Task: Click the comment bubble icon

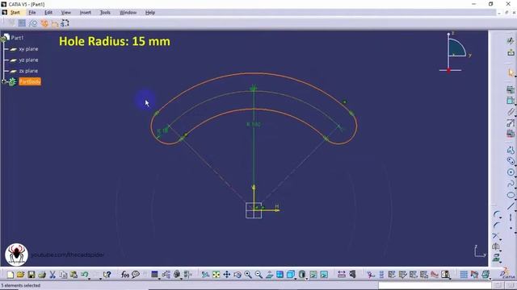Action: tap(136, 275)
